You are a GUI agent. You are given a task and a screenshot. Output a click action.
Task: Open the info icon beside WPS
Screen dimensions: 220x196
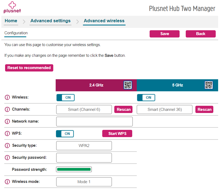click(x=7, y=133)
